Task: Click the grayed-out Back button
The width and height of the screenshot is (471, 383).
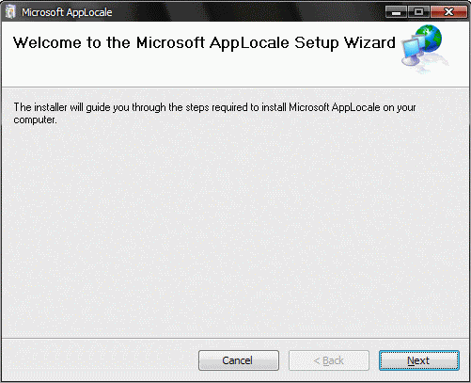Action: pyautogui.click(x=329, y=360)
